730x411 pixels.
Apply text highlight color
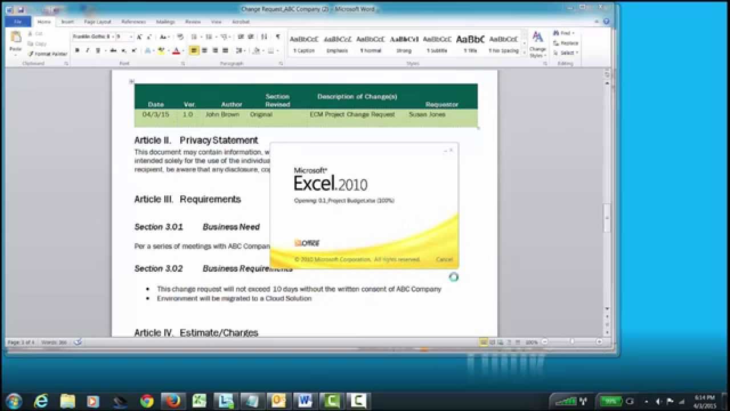point(161,51)
